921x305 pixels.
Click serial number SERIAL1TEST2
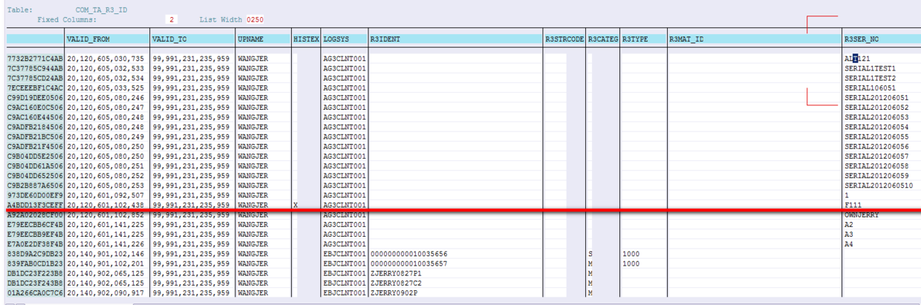pyautogui.click(x=870, y=78)
